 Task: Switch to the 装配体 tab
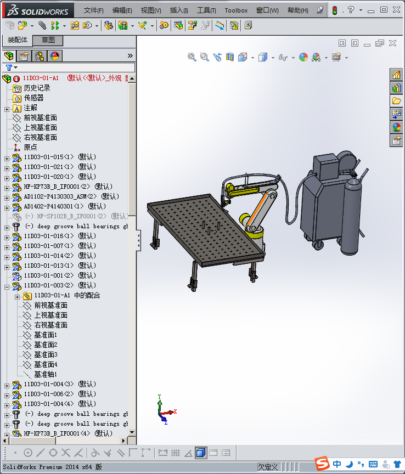17,40
